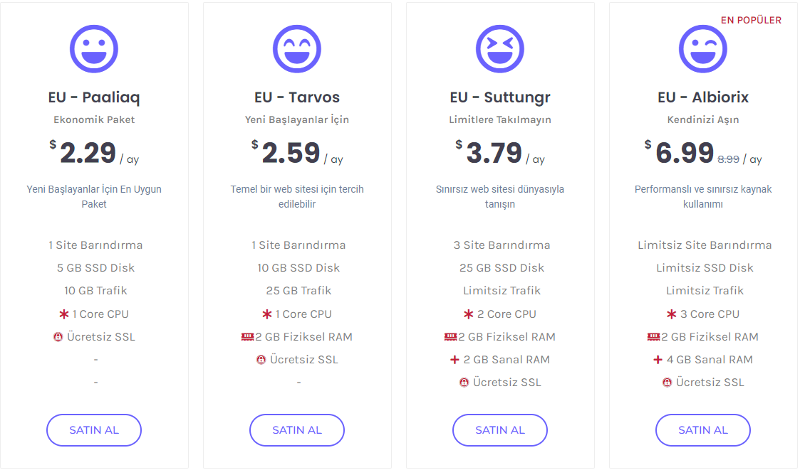Click the RAM chip icon in Tarvos plan
Image resolution: width=800 pixels, height=470 pixels.
click(x=247, y=337)
